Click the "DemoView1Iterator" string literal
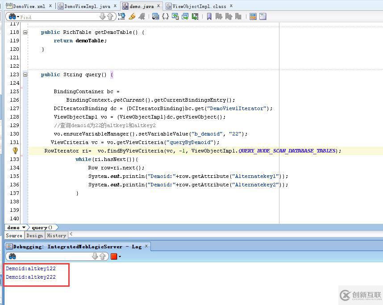Image resolution: width=383 pixels, height=305 pixels. coord(238,108)
